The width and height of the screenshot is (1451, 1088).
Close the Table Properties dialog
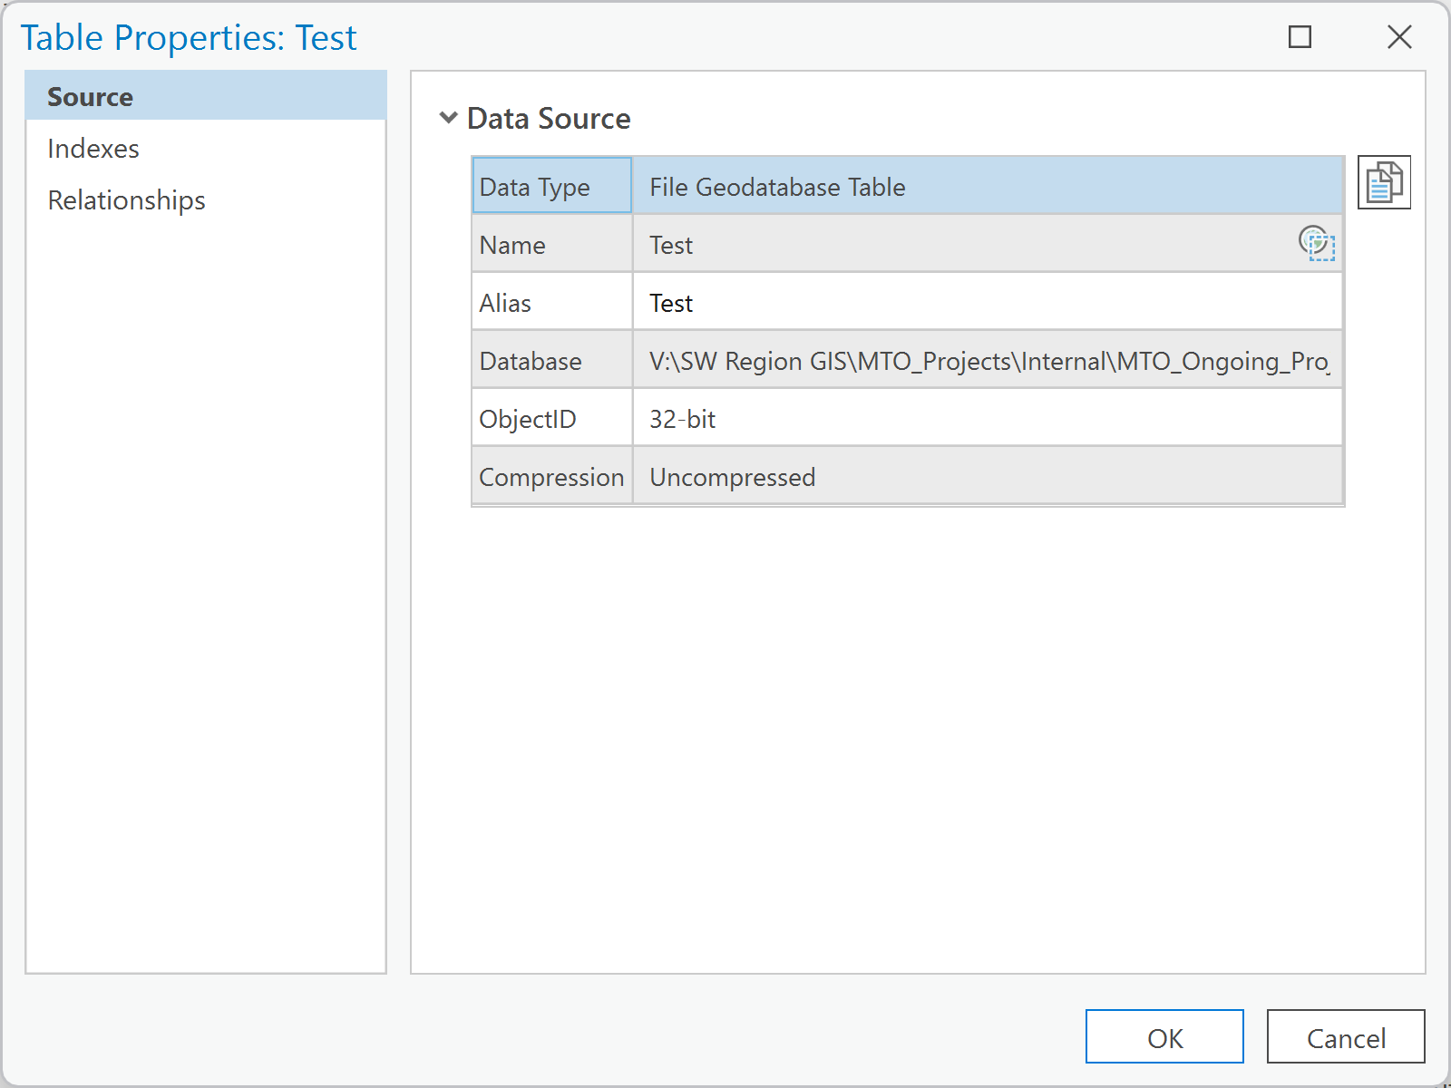[1399, 37]
